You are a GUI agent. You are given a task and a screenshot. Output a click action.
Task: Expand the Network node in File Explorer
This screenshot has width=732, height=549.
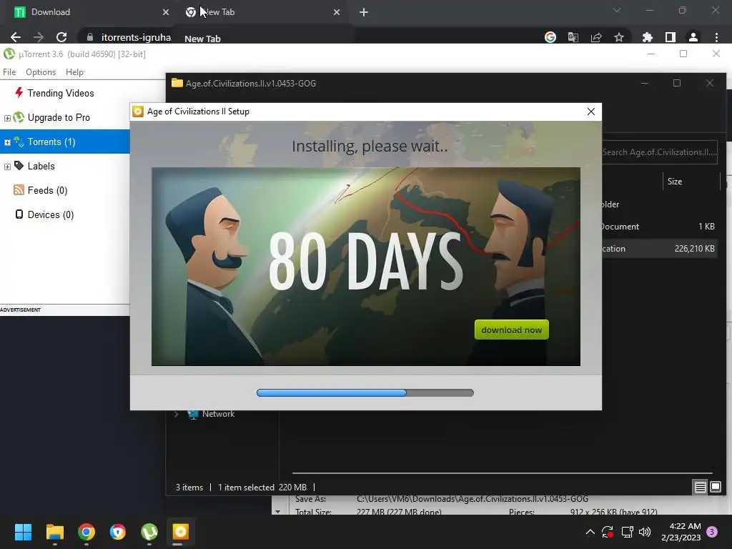[x=176, y=414]
